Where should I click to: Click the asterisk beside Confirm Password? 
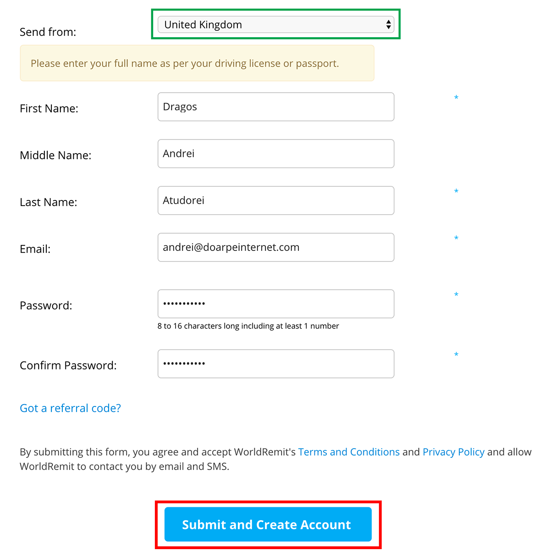coord(456,355)
